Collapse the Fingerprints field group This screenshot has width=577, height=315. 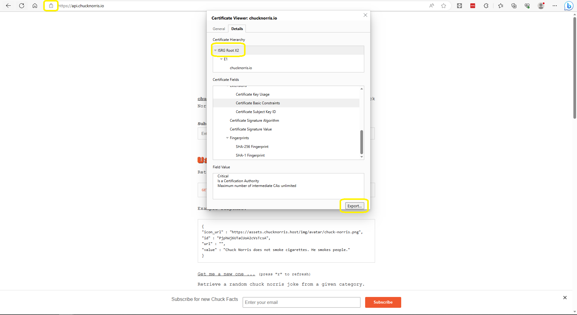(227, 138)
